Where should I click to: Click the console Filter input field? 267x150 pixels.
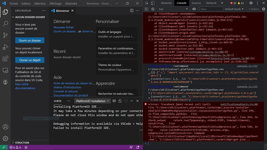(x=211, y=9)
